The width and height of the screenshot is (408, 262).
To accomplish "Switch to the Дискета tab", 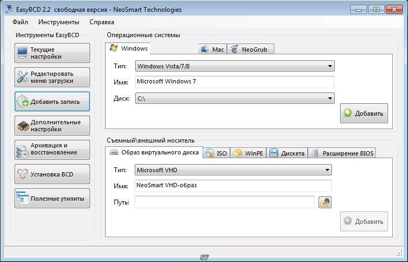I will tap(287, 153).
